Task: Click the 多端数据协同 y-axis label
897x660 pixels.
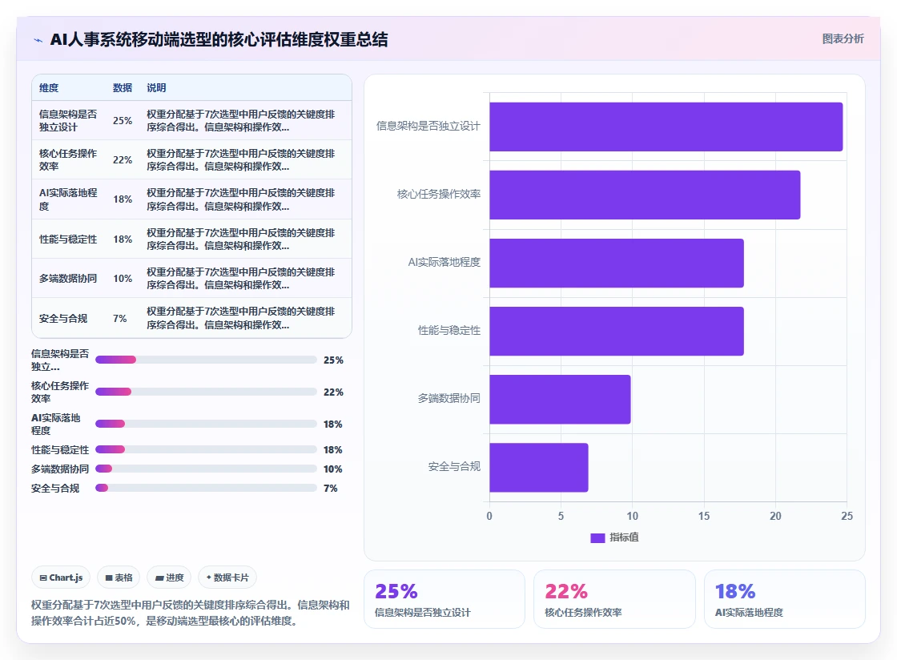Action: (449, 398)
